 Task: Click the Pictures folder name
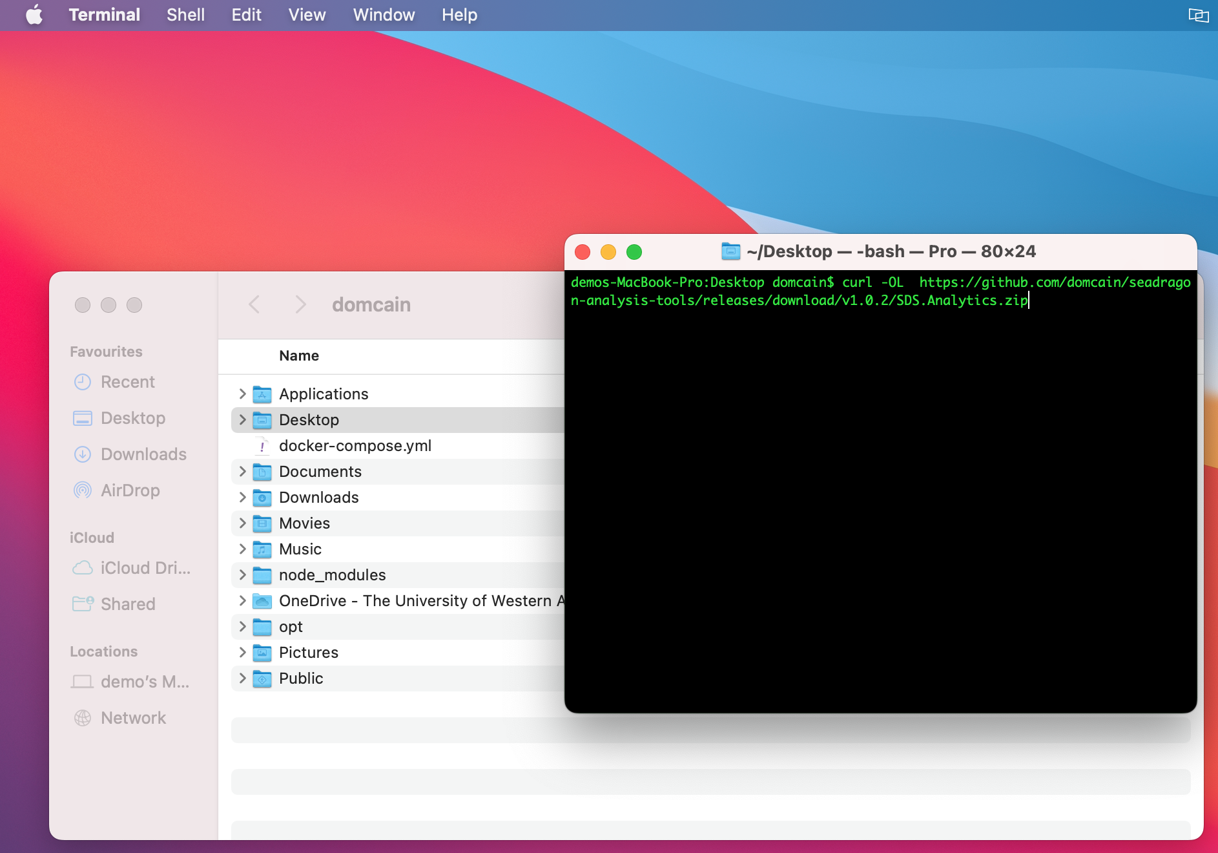(309, 653)
